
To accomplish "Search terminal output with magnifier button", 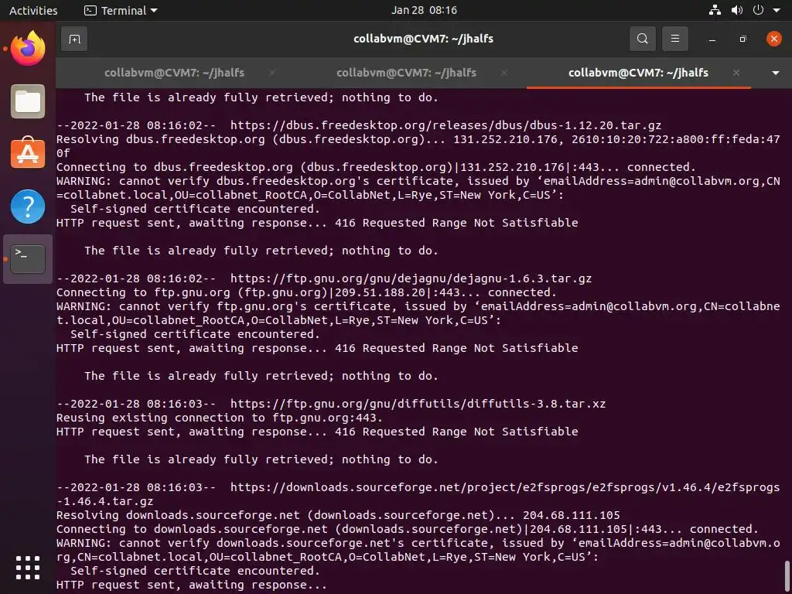I will [x=643, y=39].
